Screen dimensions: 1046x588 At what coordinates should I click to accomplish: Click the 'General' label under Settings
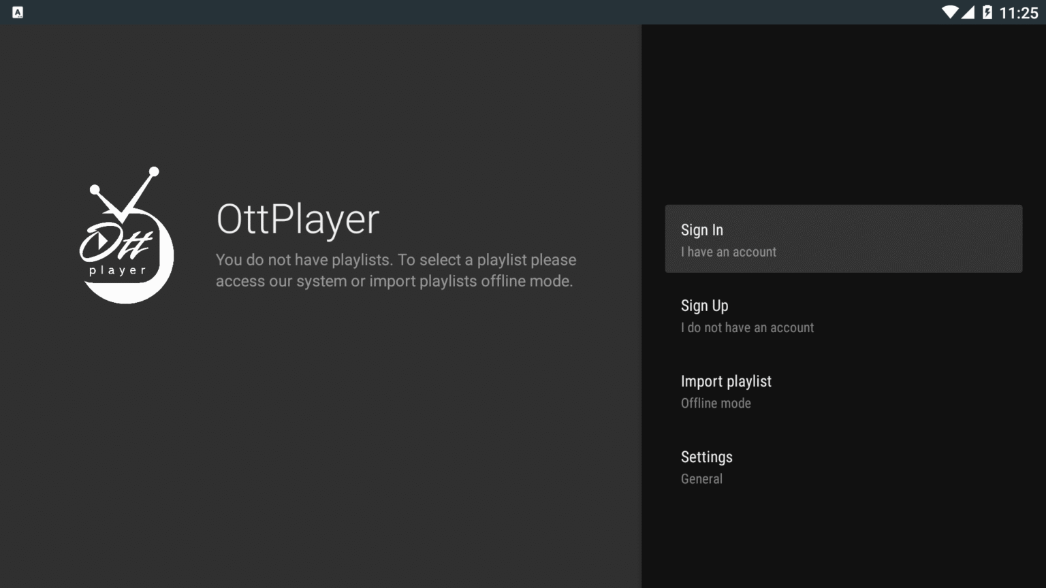pos(701,478)
